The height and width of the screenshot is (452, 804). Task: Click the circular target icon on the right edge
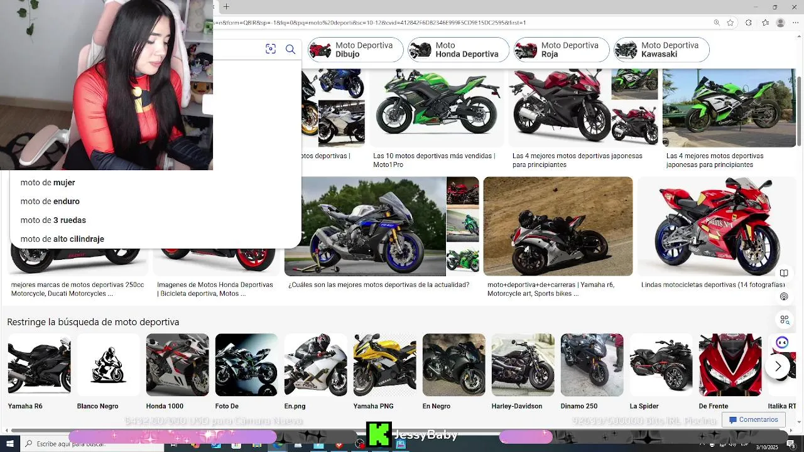pos(784,296)
